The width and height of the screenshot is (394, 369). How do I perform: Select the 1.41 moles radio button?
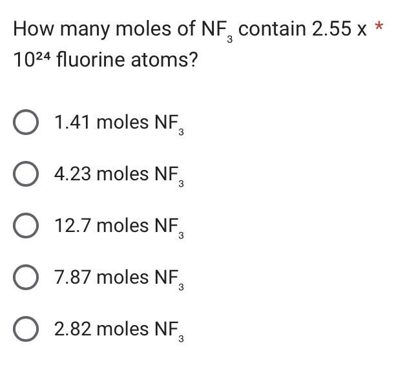(25, 123)
